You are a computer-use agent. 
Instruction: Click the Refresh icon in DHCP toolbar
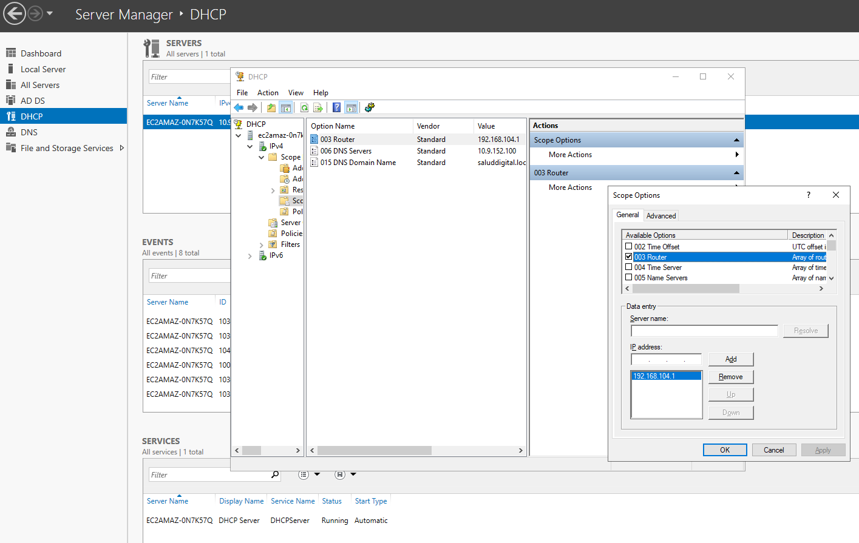pyautogui.click(x=304, y=108)
